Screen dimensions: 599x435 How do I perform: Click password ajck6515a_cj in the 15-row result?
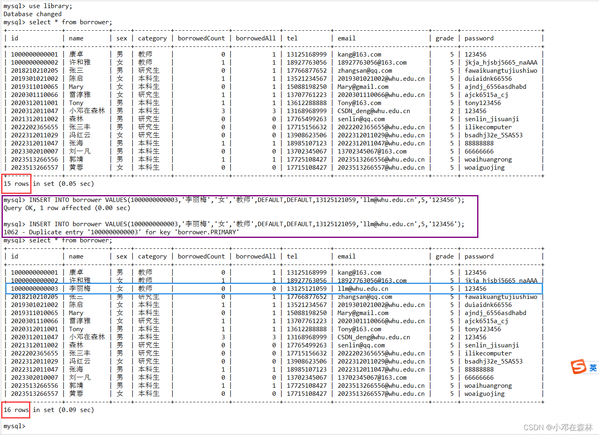coord(486,95)
